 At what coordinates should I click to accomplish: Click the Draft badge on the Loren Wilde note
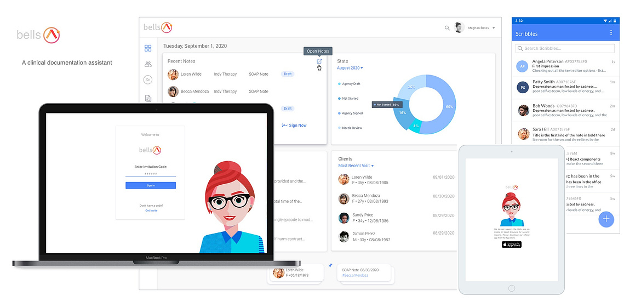point(288,74)
